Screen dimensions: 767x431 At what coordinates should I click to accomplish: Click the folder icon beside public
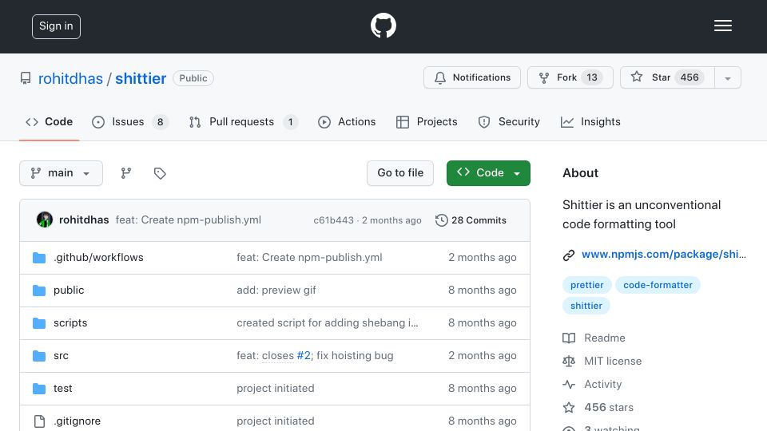(x=39, y=291)
